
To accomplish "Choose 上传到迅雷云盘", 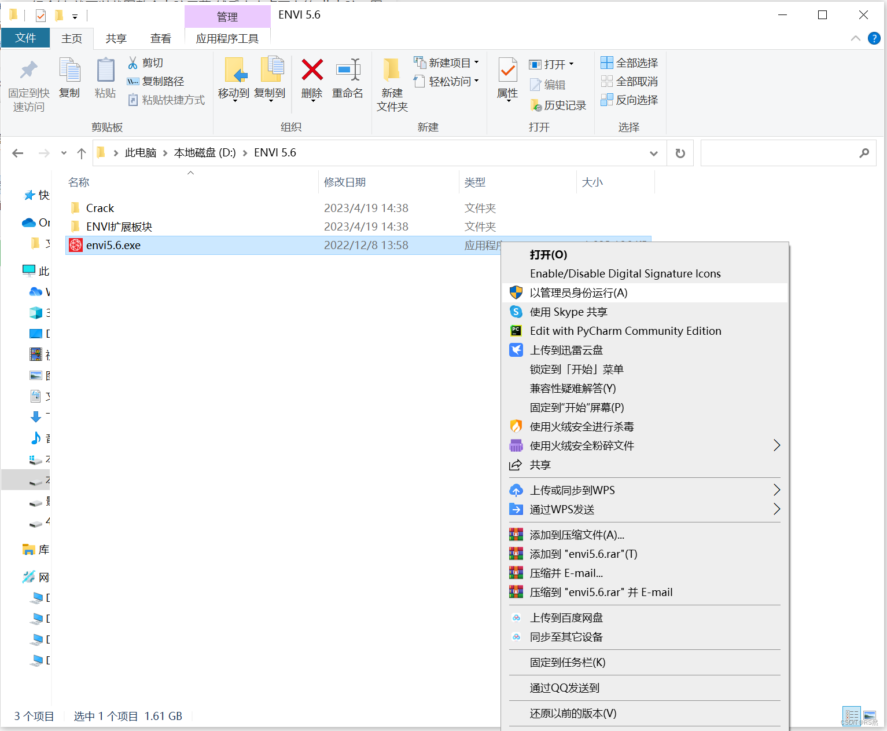I will (645, 350).
